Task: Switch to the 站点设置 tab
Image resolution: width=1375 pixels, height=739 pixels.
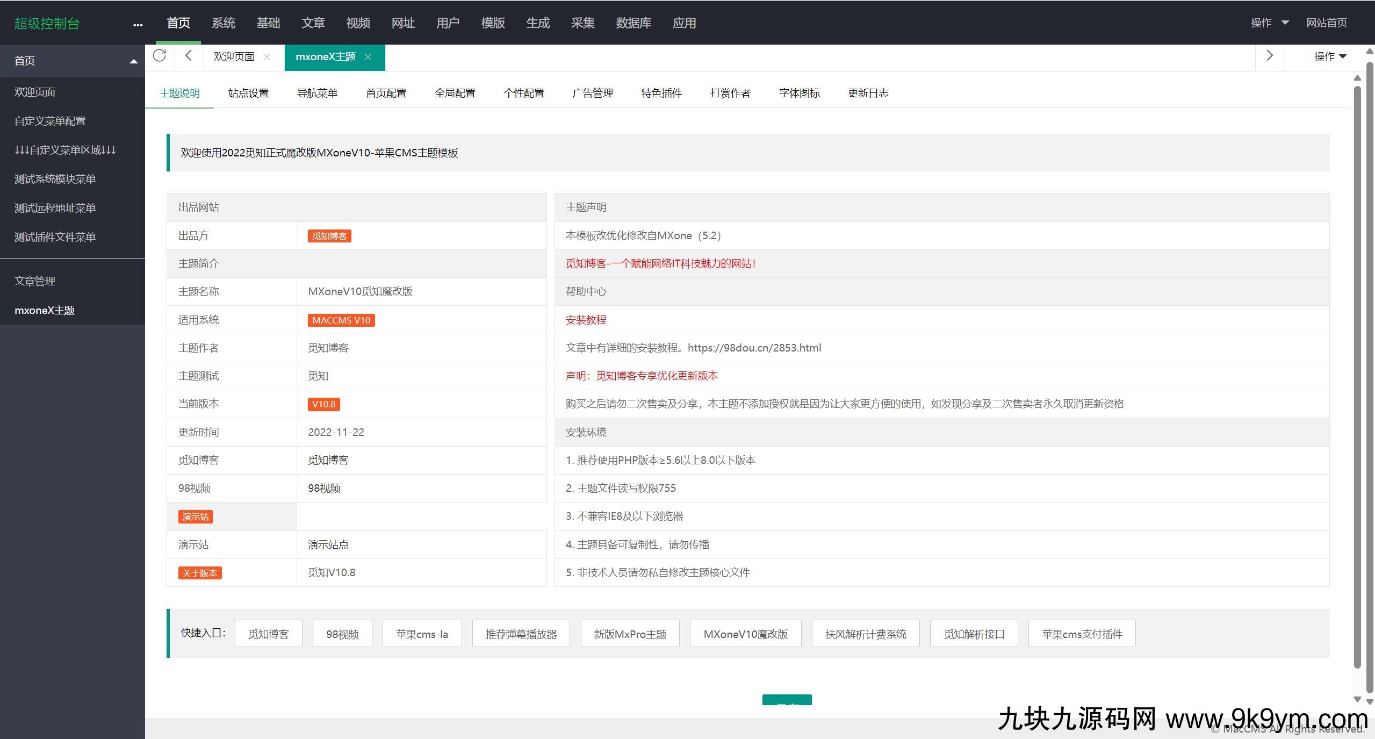Action: (248, 92)
